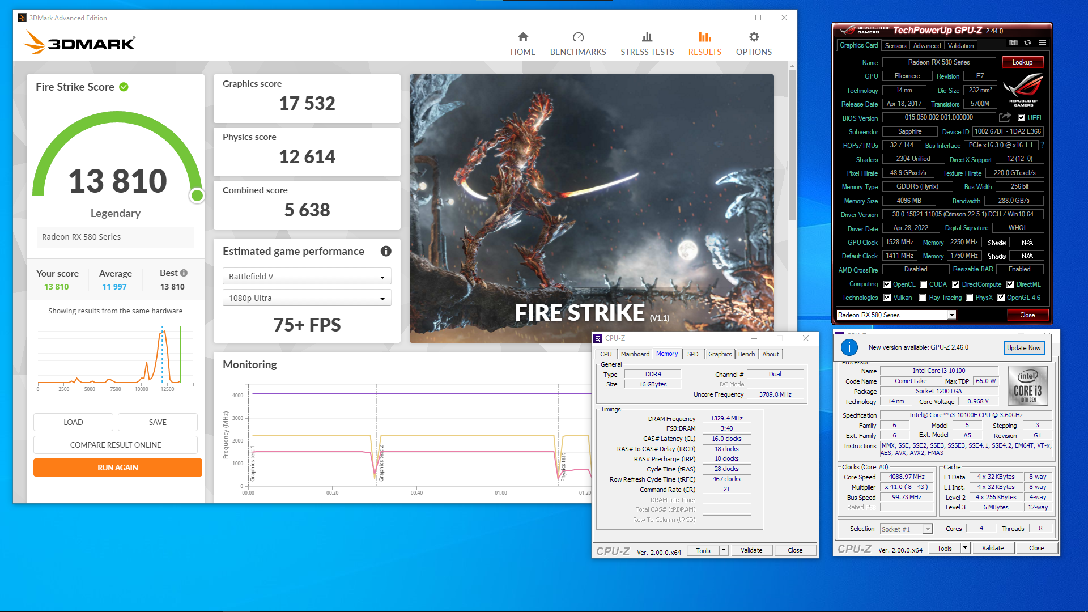
Task: Switch to the Mainboard tab in CPU-Z
Action: [x=635, y=354]
